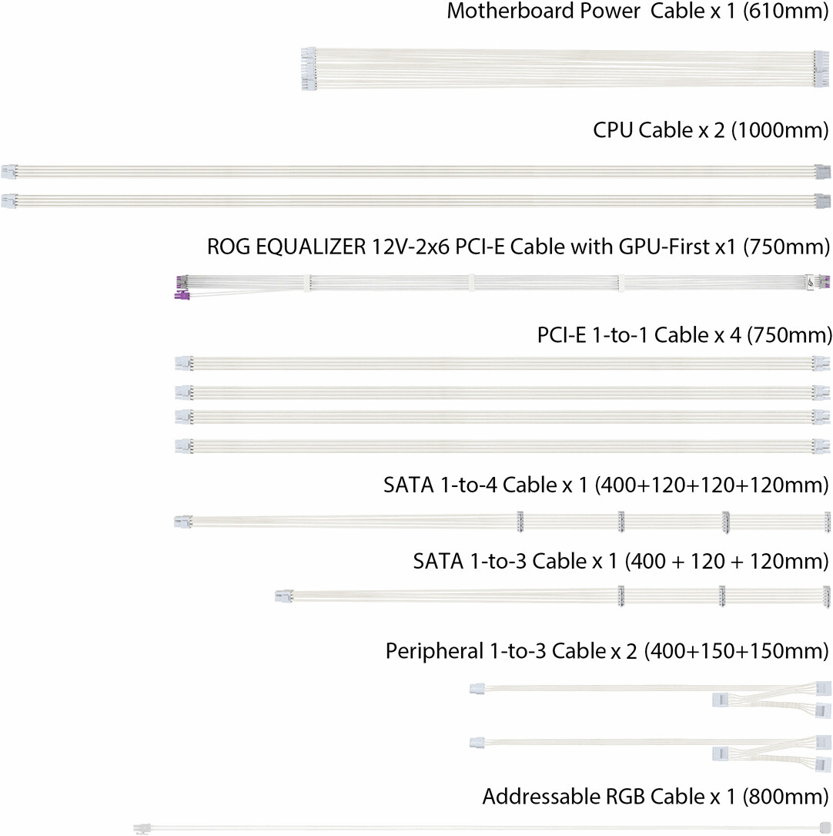Click the lower CPU cable image
The image size is (833, 836).
[x=416, y=202]
